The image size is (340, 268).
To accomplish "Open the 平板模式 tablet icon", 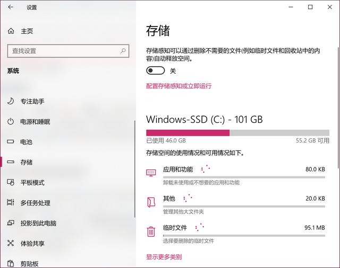I will pos(11,182).
